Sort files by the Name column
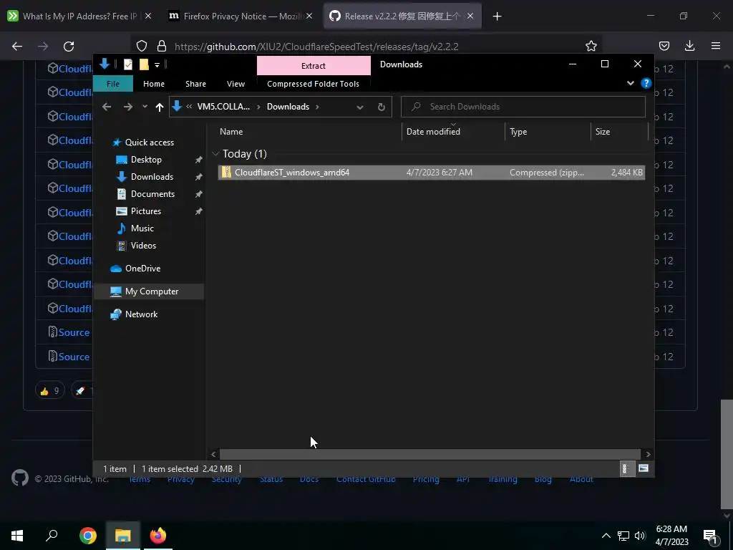 [x=309, y=132]
